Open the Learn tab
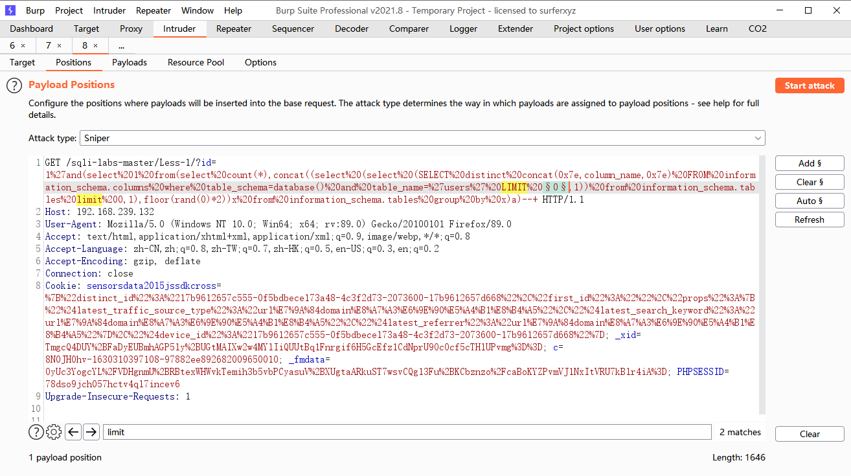851x476 pixels. [x=717, y=28]
